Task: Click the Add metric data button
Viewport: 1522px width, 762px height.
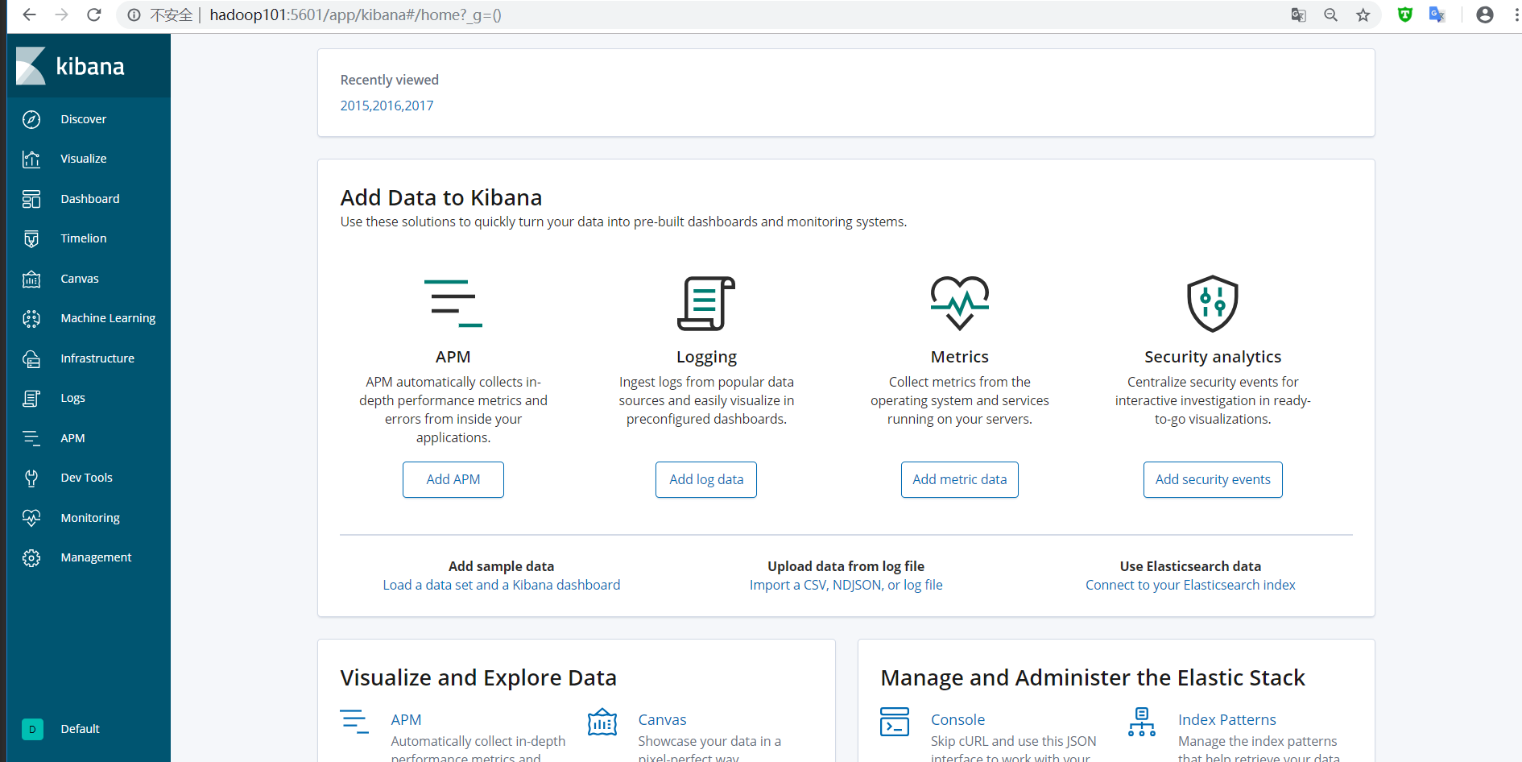Action: (x=960, y=479)
